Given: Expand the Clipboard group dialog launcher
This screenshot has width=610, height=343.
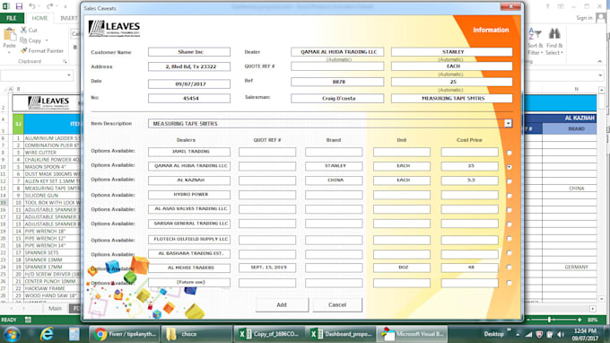Looking at the screenshot, I should click(x=65, y=62).
